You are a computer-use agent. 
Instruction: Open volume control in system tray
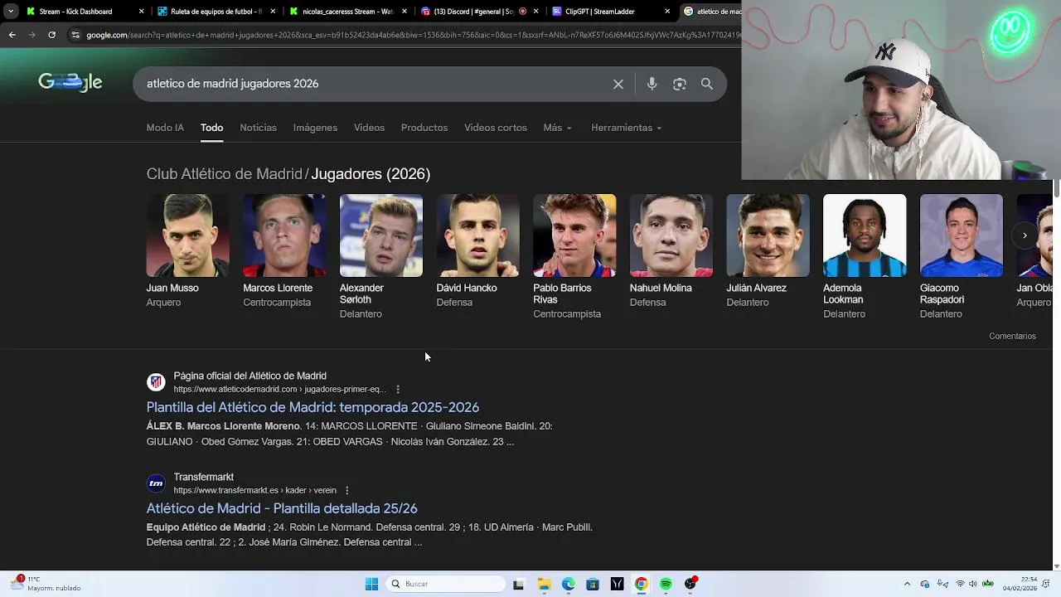click(973, 584)
